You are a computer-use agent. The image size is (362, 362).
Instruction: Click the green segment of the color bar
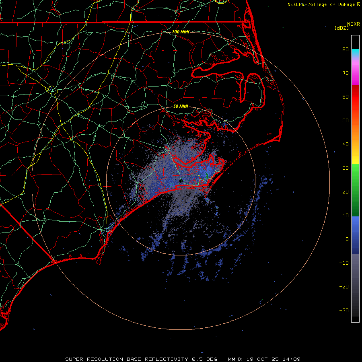[x=355, y=190]
